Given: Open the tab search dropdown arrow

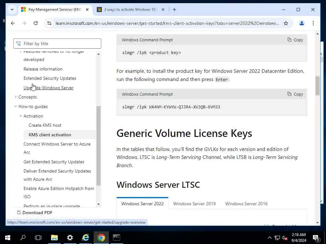Looking at the screenshot, I should (x=12, y=10).
